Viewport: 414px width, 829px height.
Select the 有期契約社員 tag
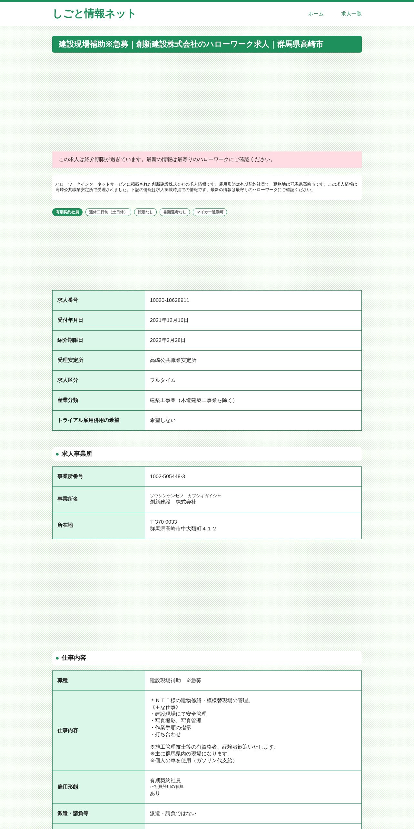(67, 212)
